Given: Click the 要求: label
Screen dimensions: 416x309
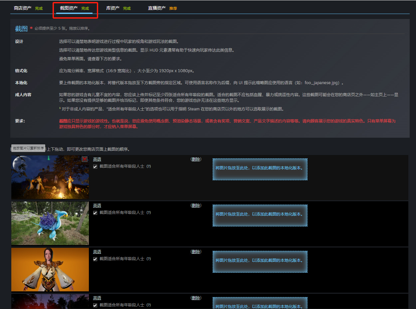Looking at the screenshot, I should click(20, 121).
